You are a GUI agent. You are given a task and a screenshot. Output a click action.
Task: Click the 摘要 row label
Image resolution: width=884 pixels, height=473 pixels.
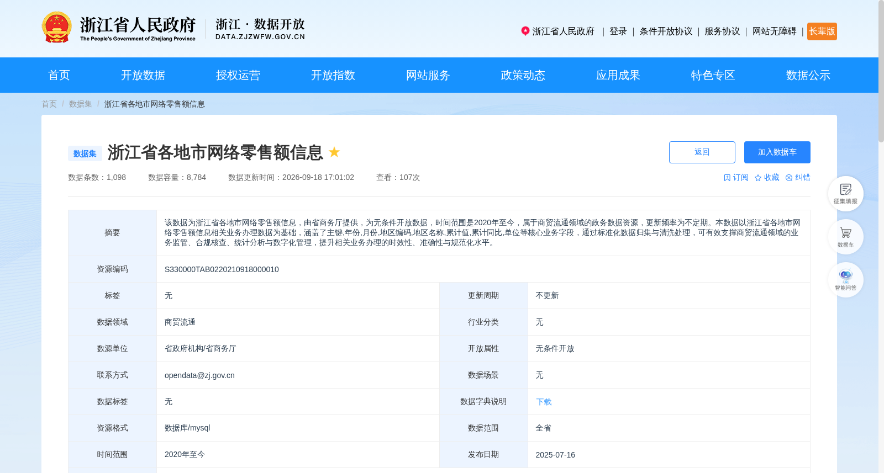pos(112,233)
